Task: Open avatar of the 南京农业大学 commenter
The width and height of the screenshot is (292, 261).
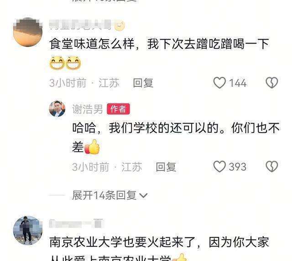Action: (28, 231)
